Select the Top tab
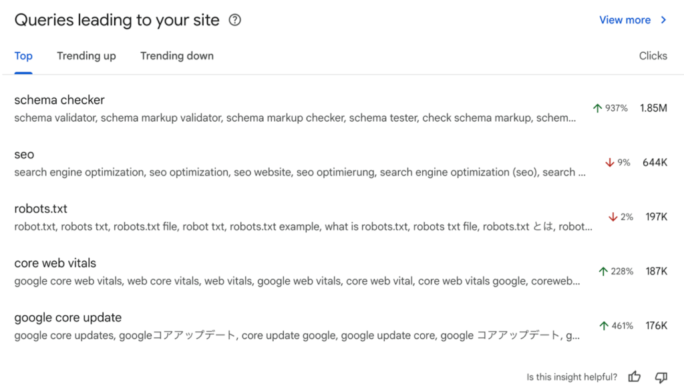This screenshot has width=684, height=392. pyautogui.click(x=23, y=56)
